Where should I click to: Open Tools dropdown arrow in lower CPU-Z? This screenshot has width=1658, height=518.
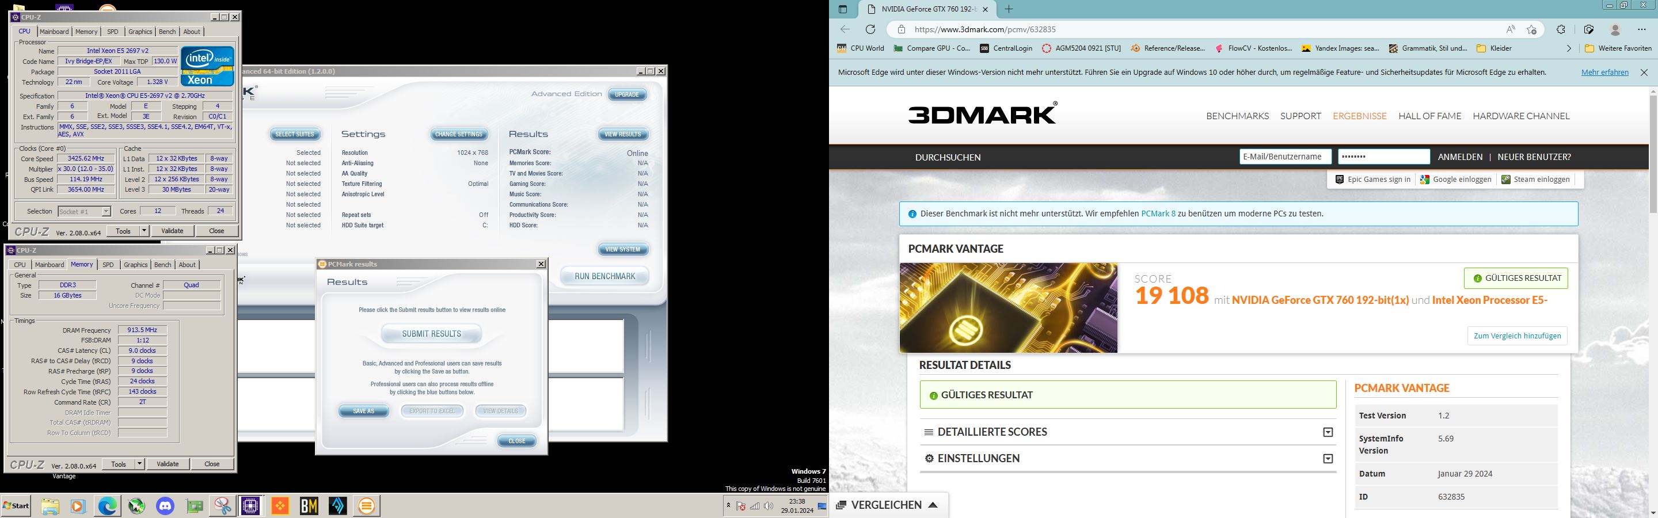point(140,464)
